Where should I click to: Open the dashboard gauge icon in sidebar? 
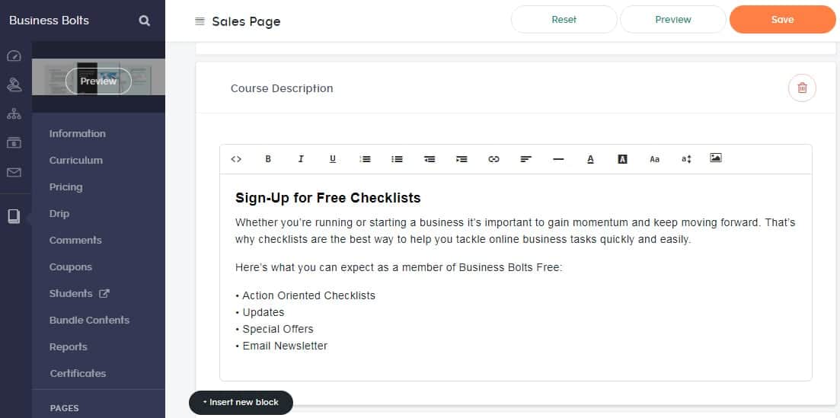point(14,56)
